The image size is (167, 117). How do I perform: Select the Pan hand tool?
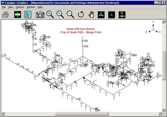pos(91,14)
